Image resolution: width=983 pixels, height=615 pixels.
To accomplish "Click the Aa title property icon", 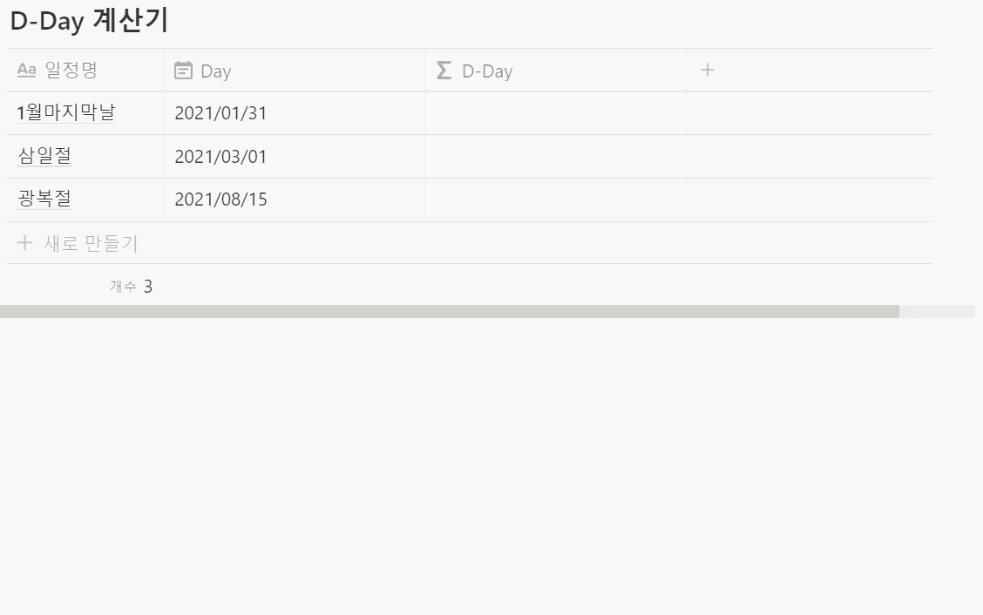I will [26, 71].
